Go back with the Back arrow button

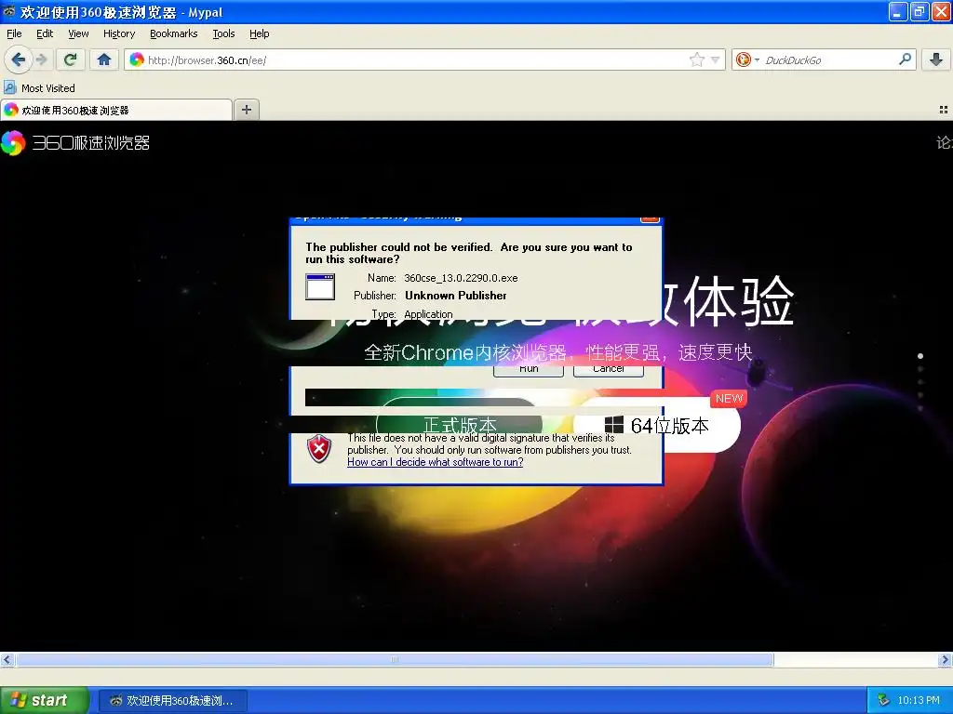(19, 59)
